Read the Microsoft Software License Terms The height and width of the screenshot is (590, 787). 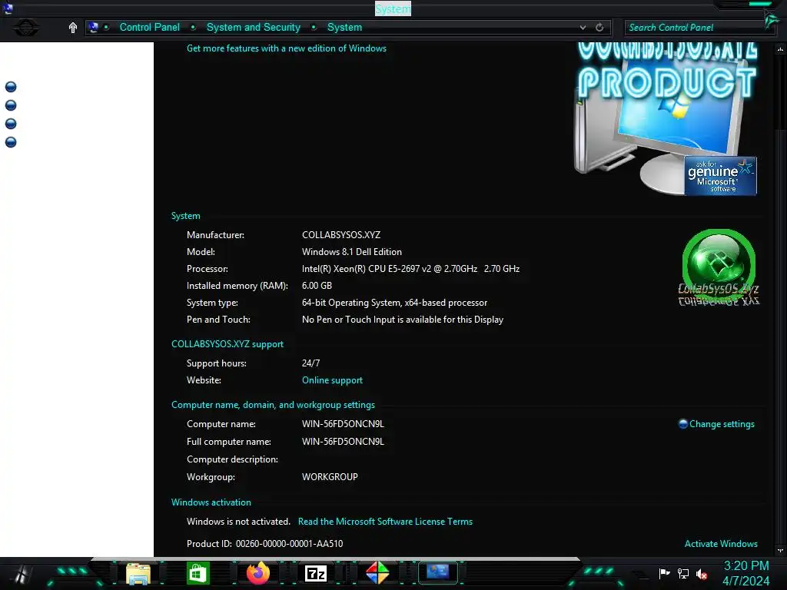386,522
